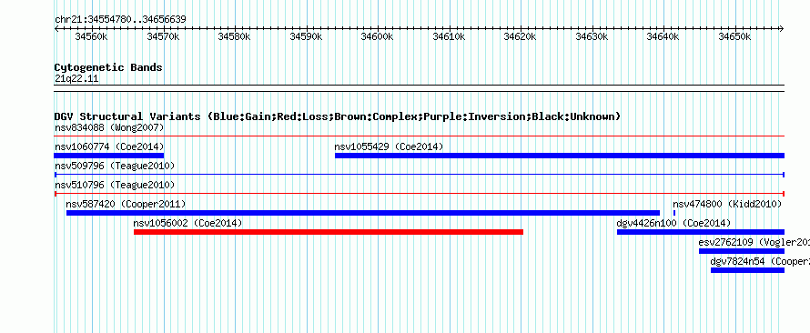
Task: Select the nsv1060774 (Coe2014) blue gain bar
Action: pyautogui.click(x=109, y=156)
